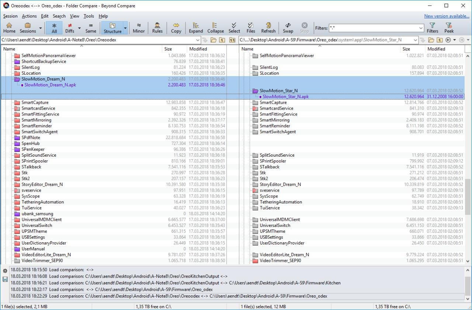
Task: Toggle the Same display filter
Action: [x=91, y=28]
